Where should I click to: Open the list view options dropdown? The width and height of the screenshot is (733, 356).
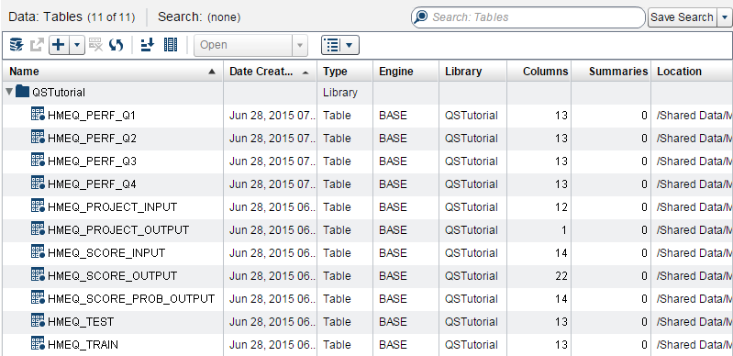pos(339,45)
